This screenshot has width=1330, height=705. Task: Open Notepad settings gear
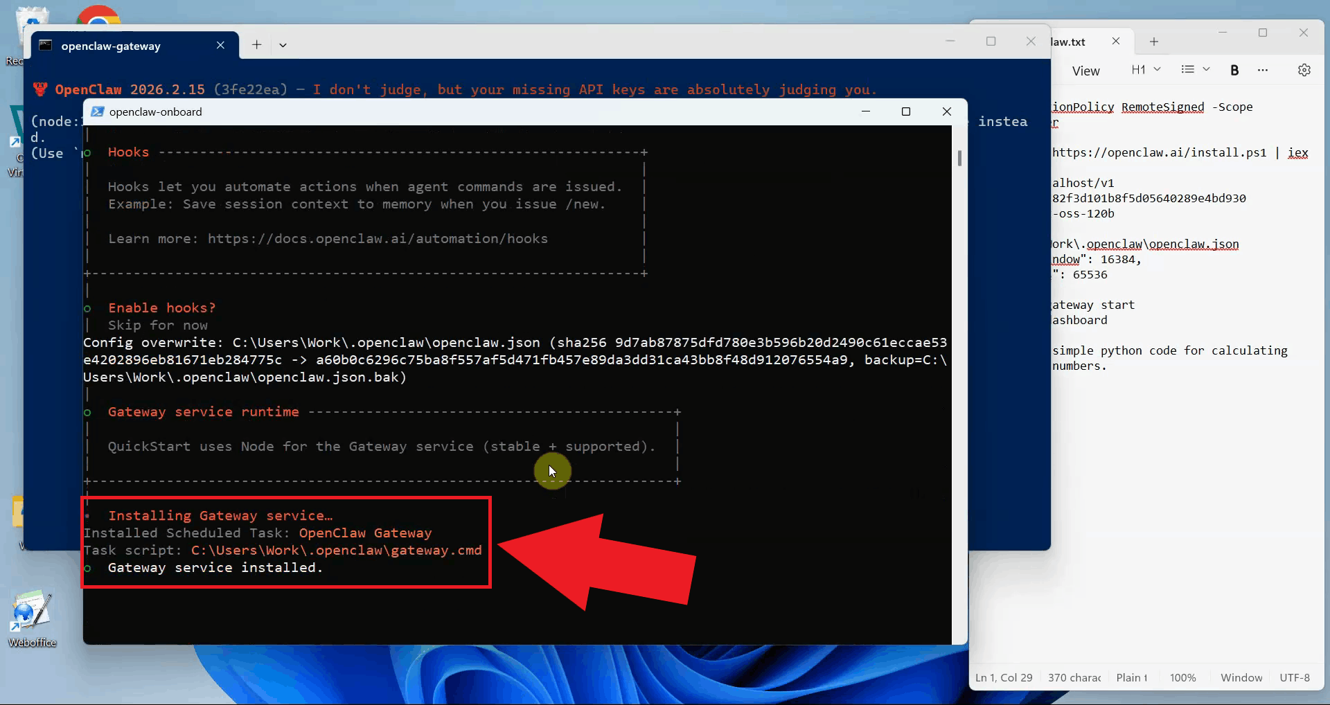(1304, 70)
